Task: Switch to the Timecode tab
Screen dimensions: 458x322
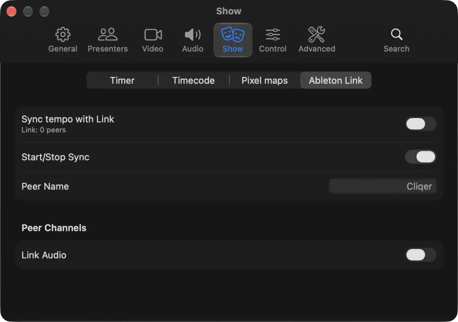Action: tap(193, 80)
